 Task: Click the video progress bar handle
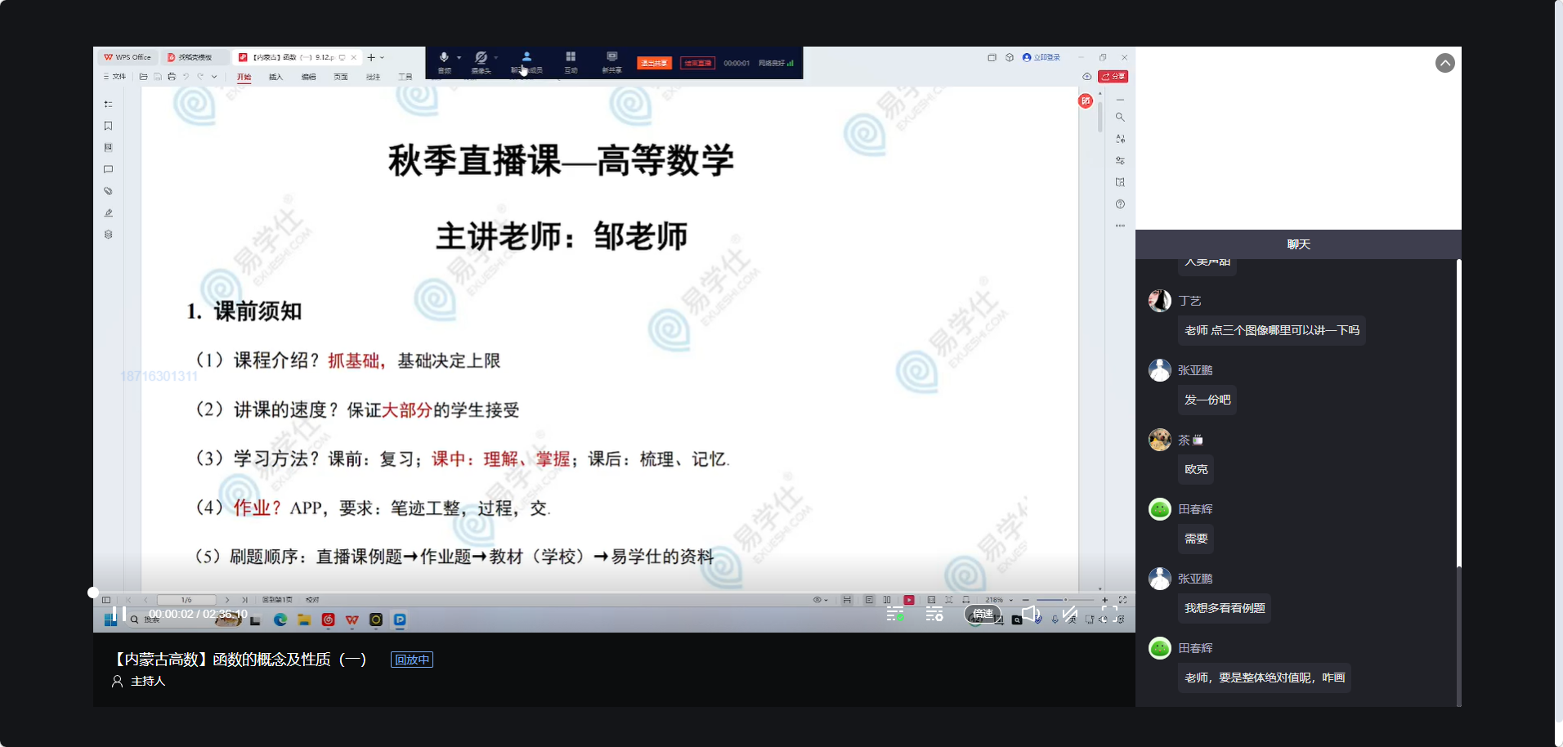tap(93, 593)
